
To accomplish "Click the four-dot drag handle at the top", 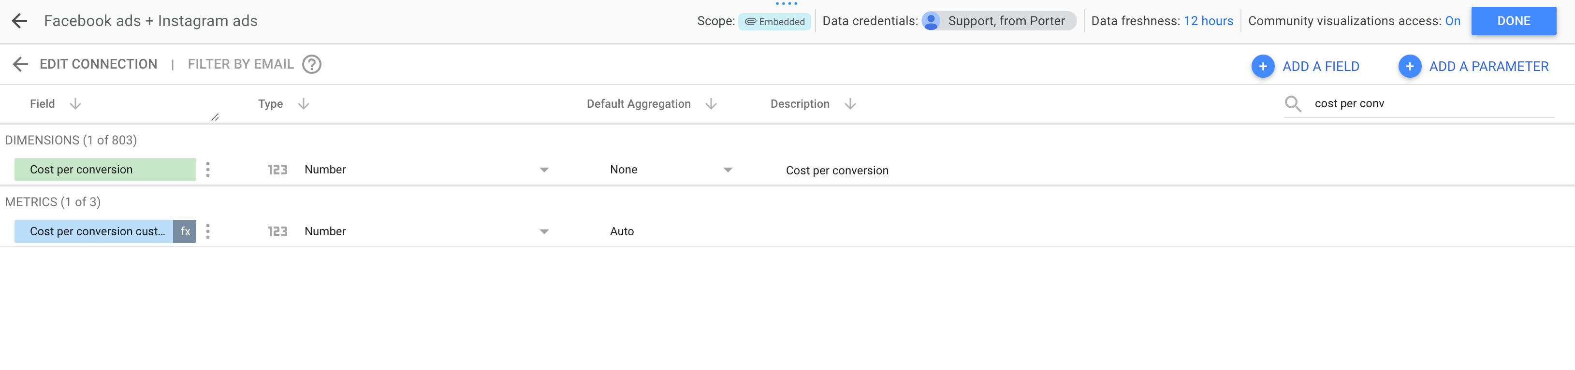I will pyautogui.click(x=787, y=4).
